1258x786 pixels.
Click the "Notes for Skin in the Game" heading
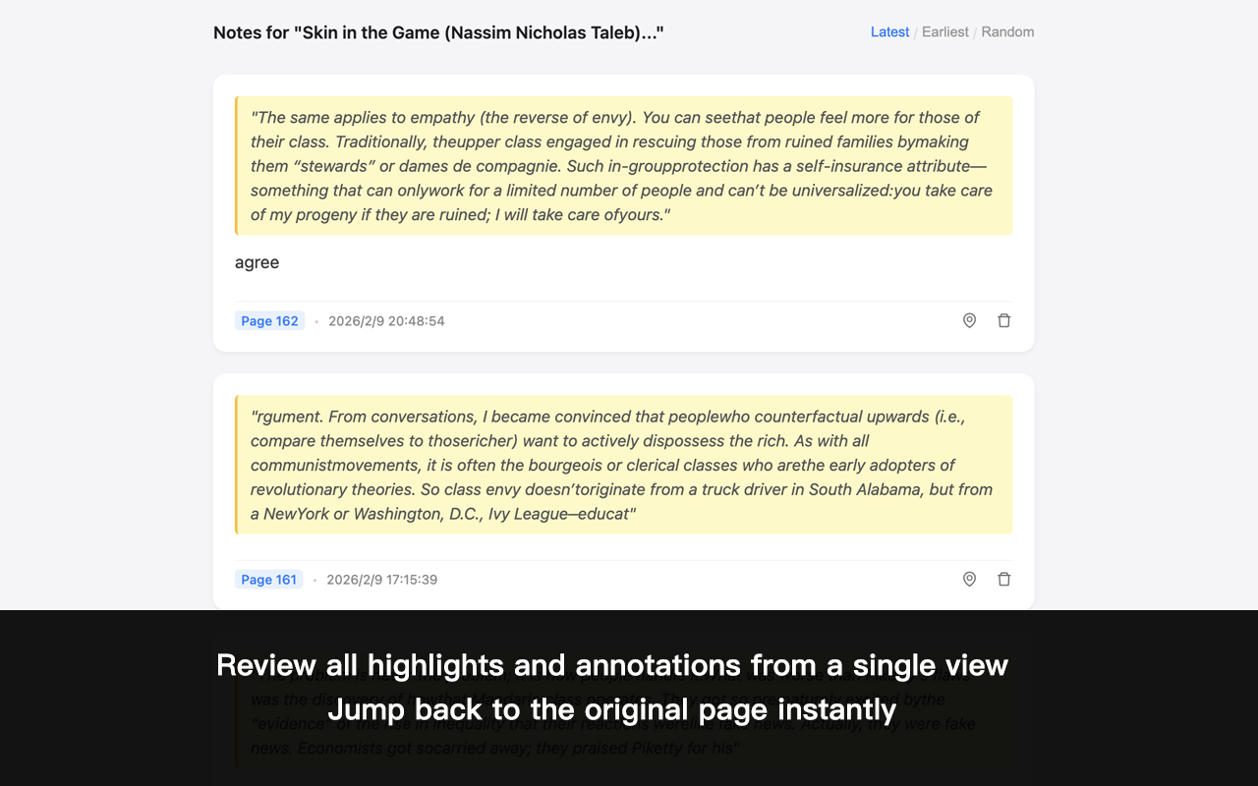click(x=438, y=33)
